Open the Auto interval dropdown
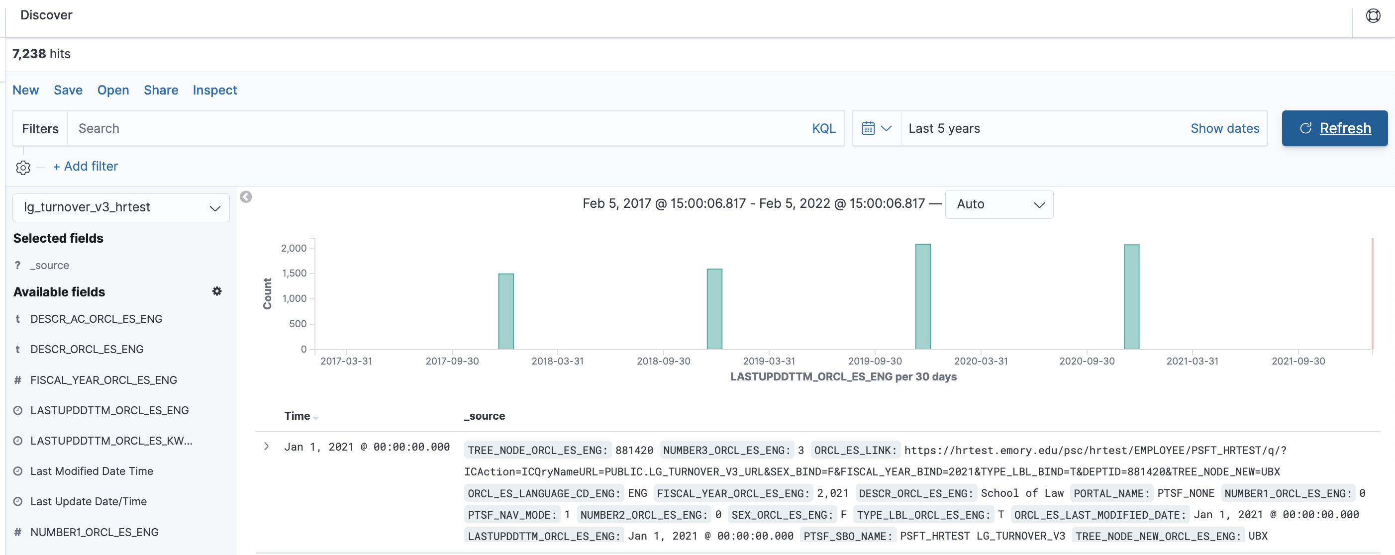Image resolution: width=1395 pixels, height=555 pixels. (998, 204)
